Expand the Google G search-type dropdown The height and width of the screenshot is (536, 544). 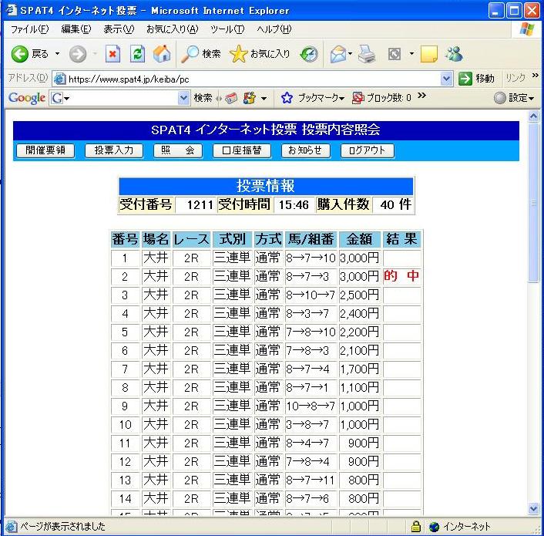point(66,99)
